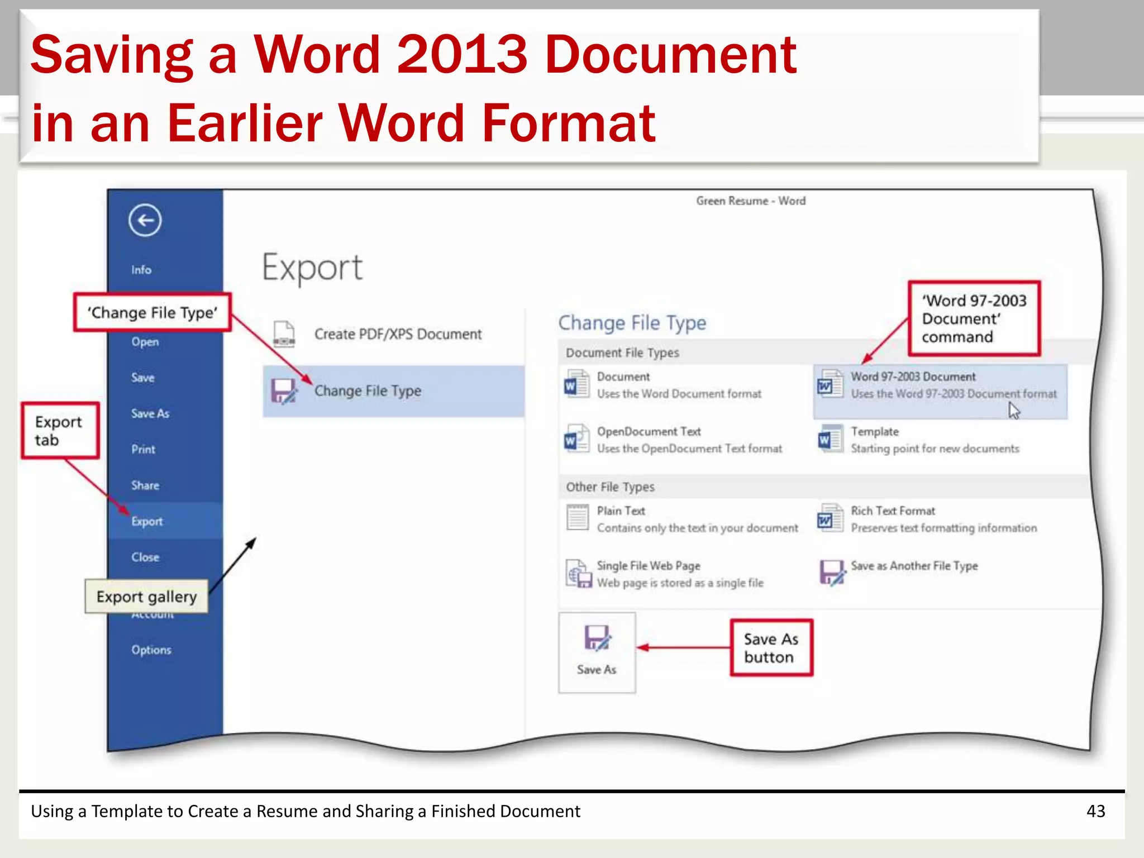The height and width of the screenshot is (858, 1144).
Task: Click the Save As floppy disk icon
Action: tap(597, 638)
